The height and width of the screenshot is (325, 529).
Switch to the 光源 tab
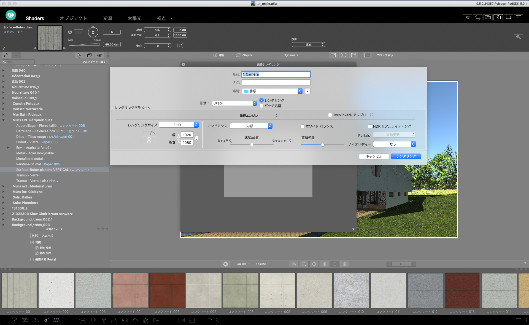pos(107,18)
